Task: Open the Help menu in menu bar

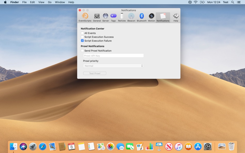Action: 71,2
